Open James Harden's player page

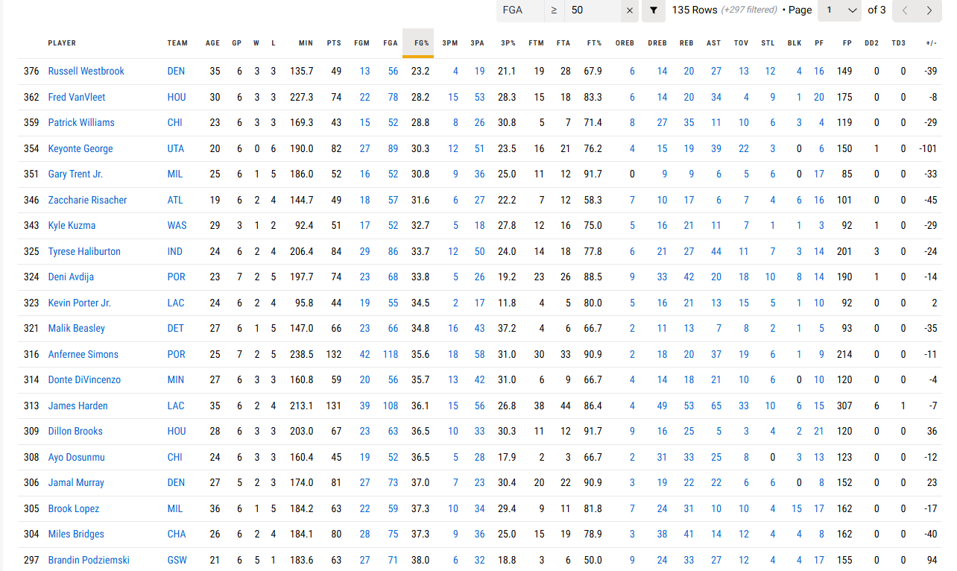[x=78, y=406]
